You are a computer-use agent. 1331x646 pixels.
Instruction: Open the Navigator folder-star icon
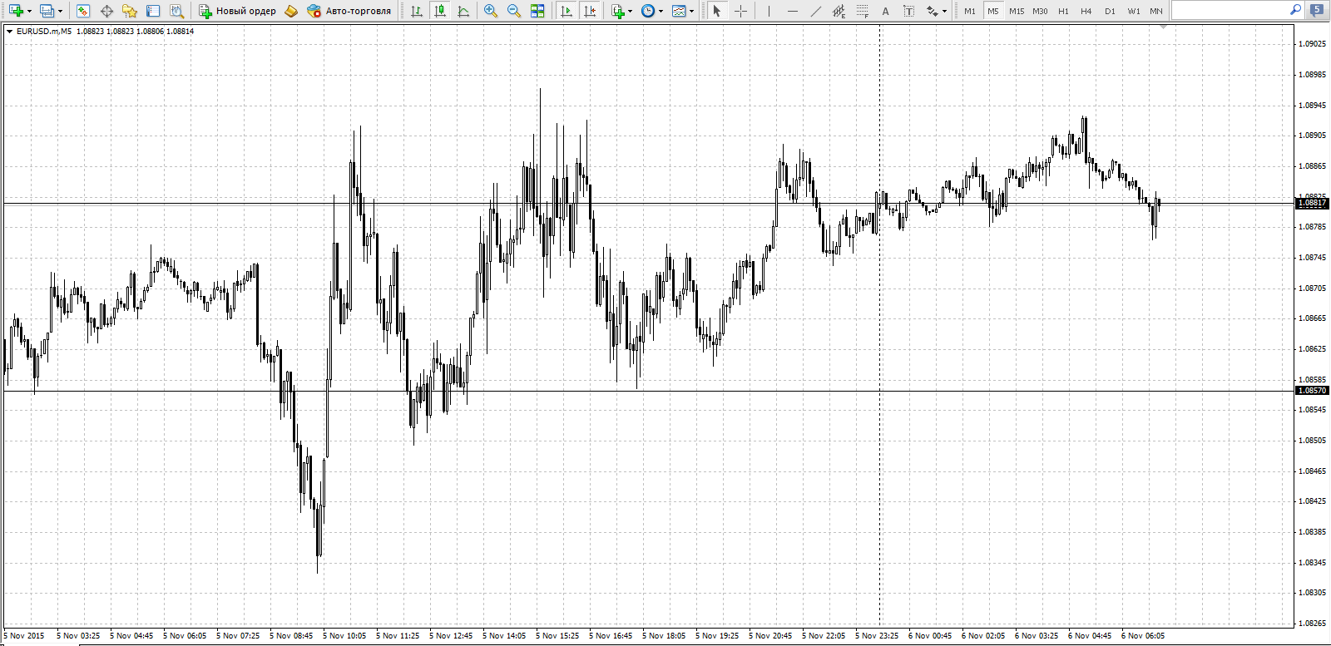(130, 11)
